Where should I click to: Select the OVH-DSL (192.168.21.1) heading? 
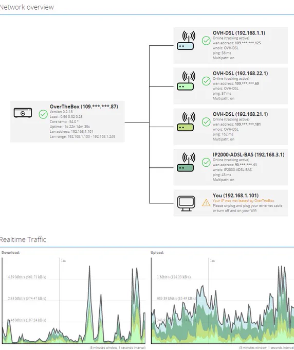pos(240,114)
